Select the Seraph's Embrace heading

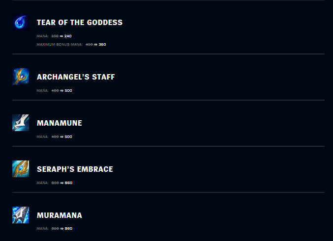click(x=75, y=169)
